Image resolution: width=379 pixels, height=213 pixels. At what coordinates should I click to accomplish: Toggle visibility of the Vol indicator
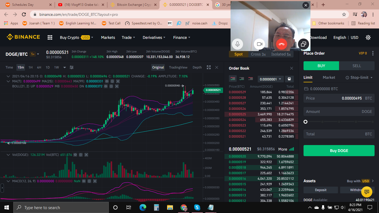click(75, 155)
